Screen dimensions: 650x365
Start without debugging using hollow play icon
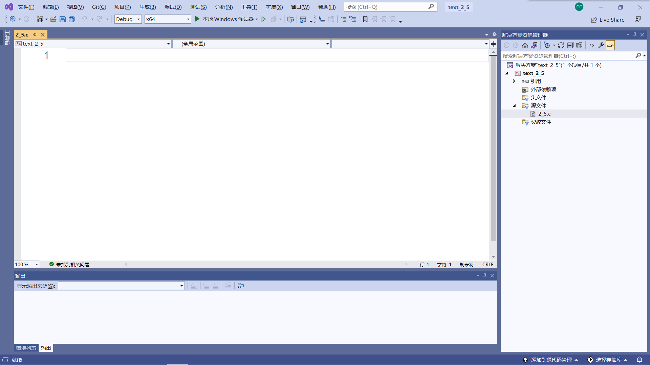pos(263,19)
